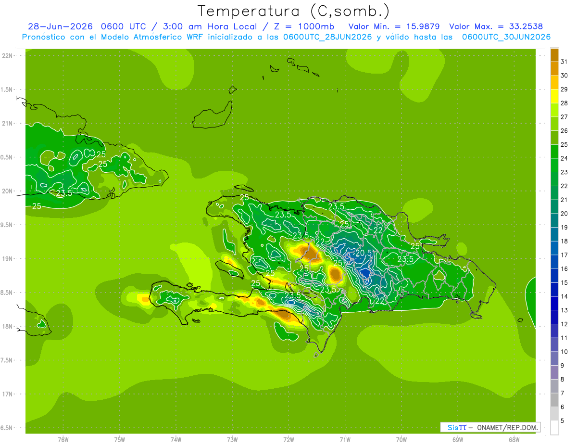
Task: Click the "7.5N" latitude axis label
Action: (7, 360)
